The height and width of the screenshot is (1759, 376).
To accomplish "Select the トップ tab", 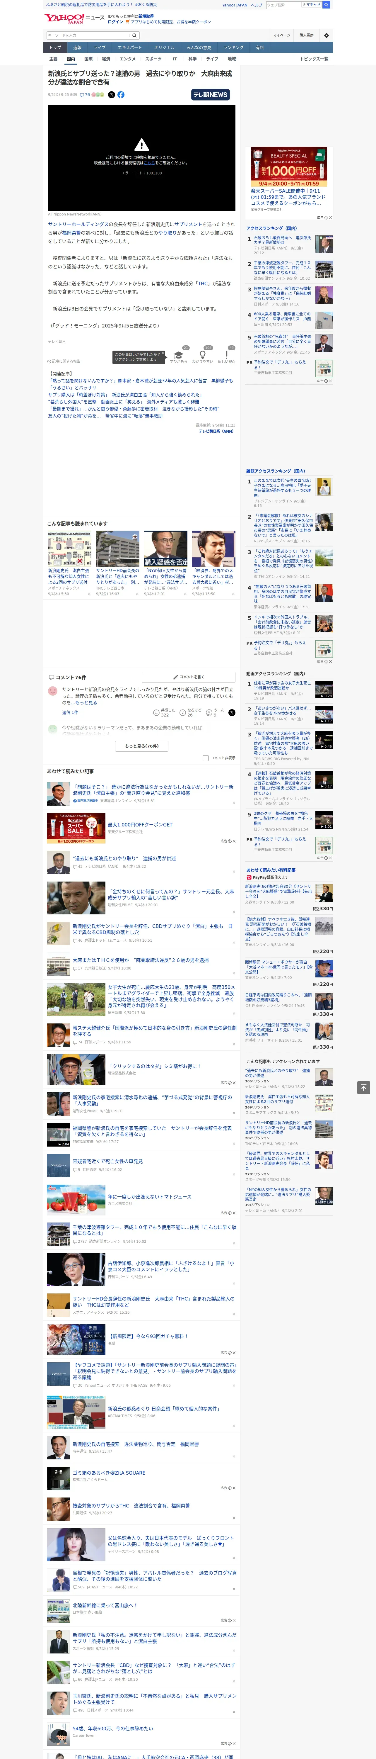I will (x=55, y=48).
